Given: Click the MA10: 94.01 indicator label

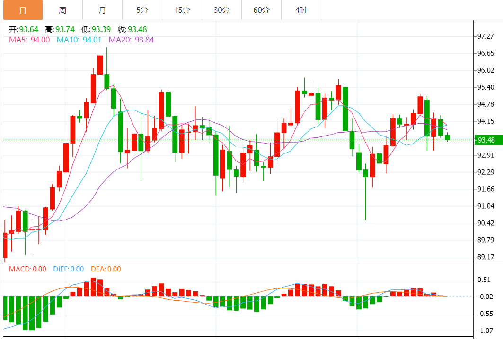Looking at the screenshot, I should point(79,40).
